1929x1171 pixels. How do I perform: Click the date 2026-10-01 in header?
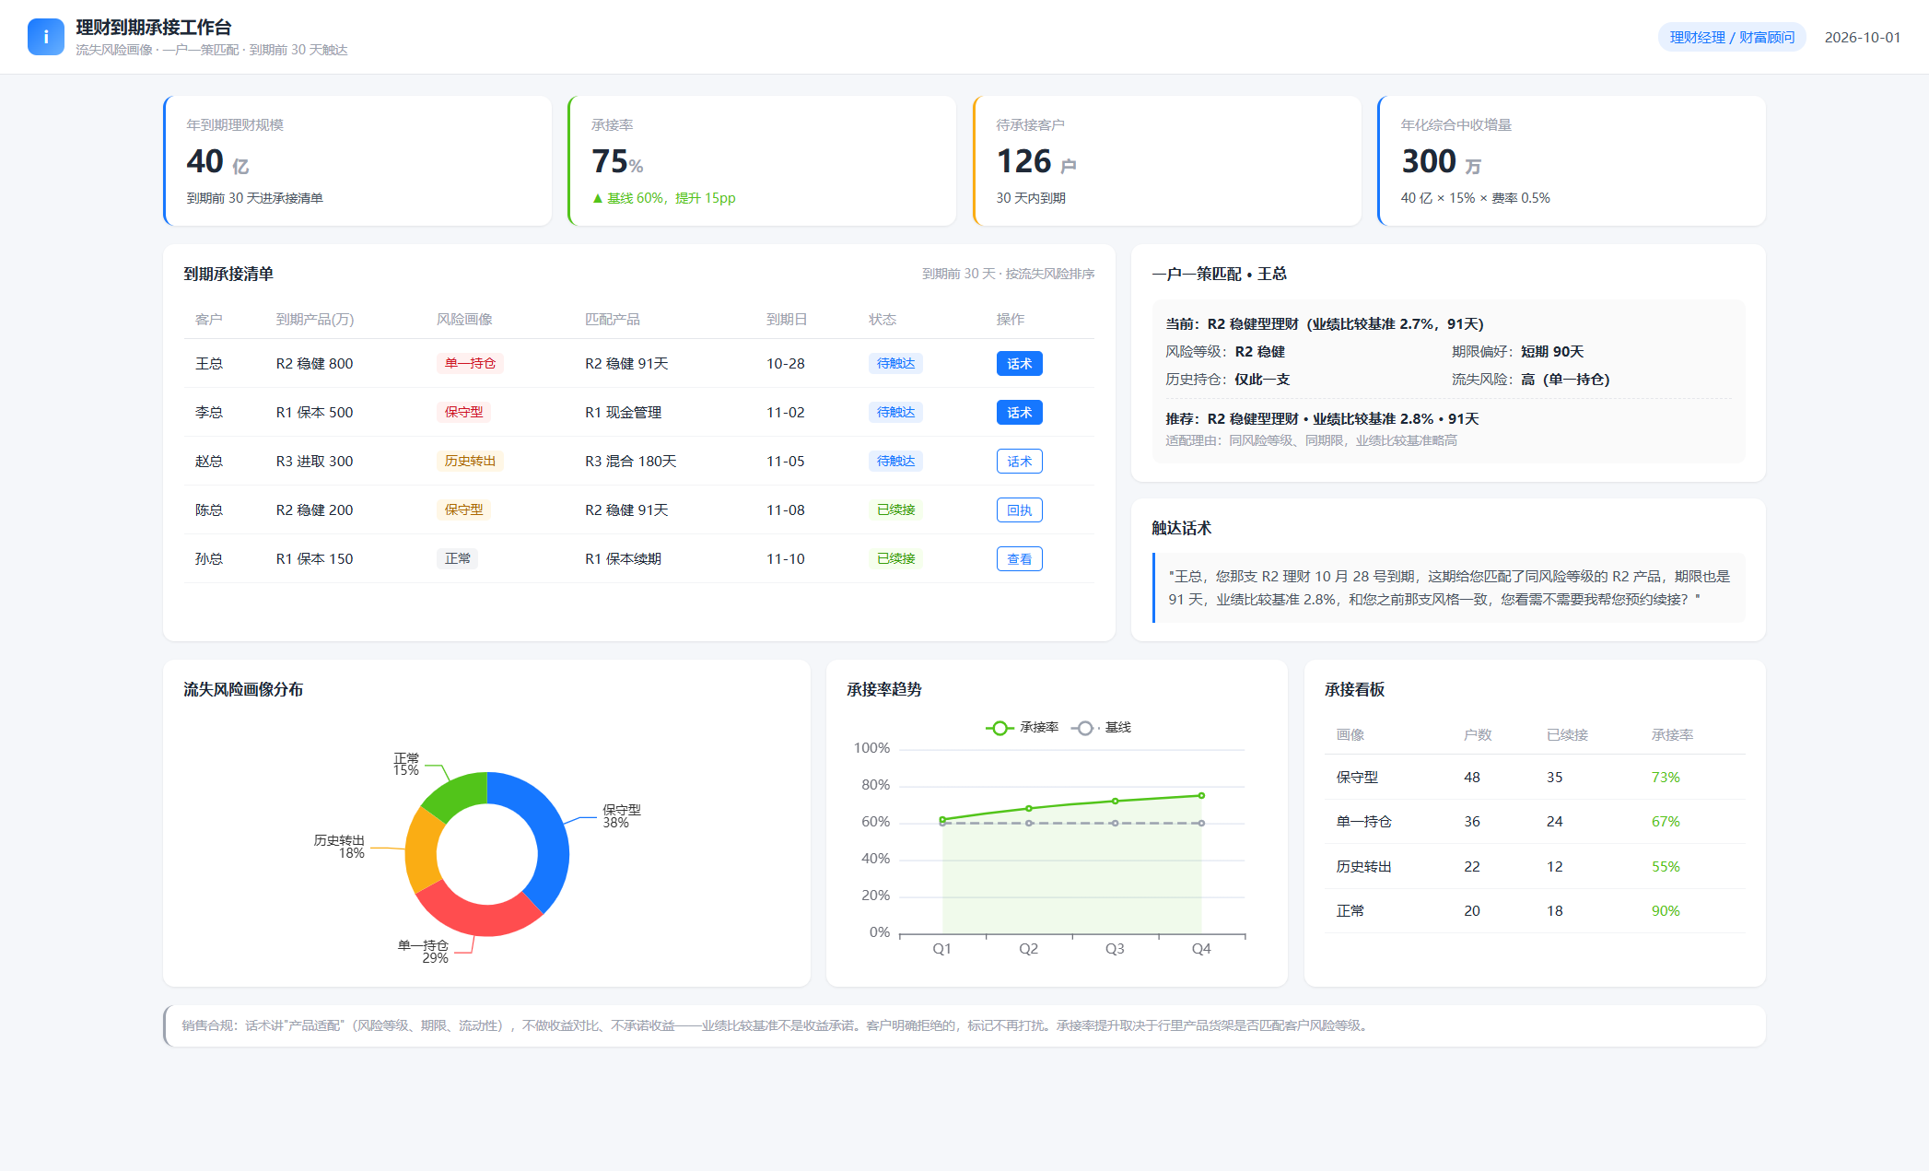tap(1862, 37)
